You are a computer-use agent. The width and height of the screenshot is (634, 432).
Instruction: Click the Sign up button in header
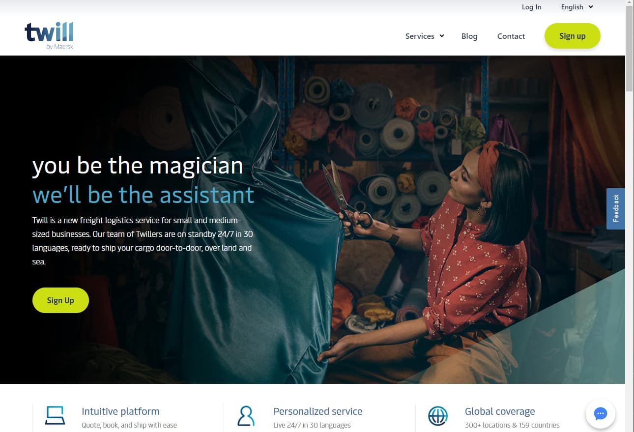pyautogui.click(x=573, y=36)
